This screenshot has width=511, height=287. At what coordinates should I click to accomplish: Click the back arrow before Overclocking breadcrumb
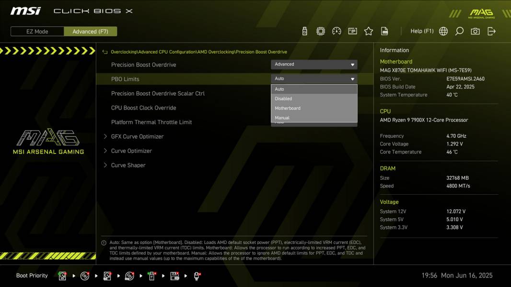click(105, 52)
